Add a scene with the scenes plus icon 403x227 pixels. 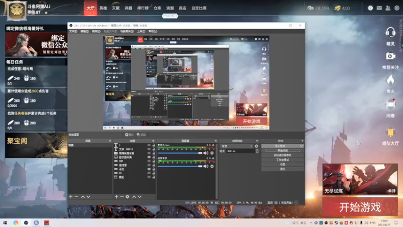click(x=71, y=197)
